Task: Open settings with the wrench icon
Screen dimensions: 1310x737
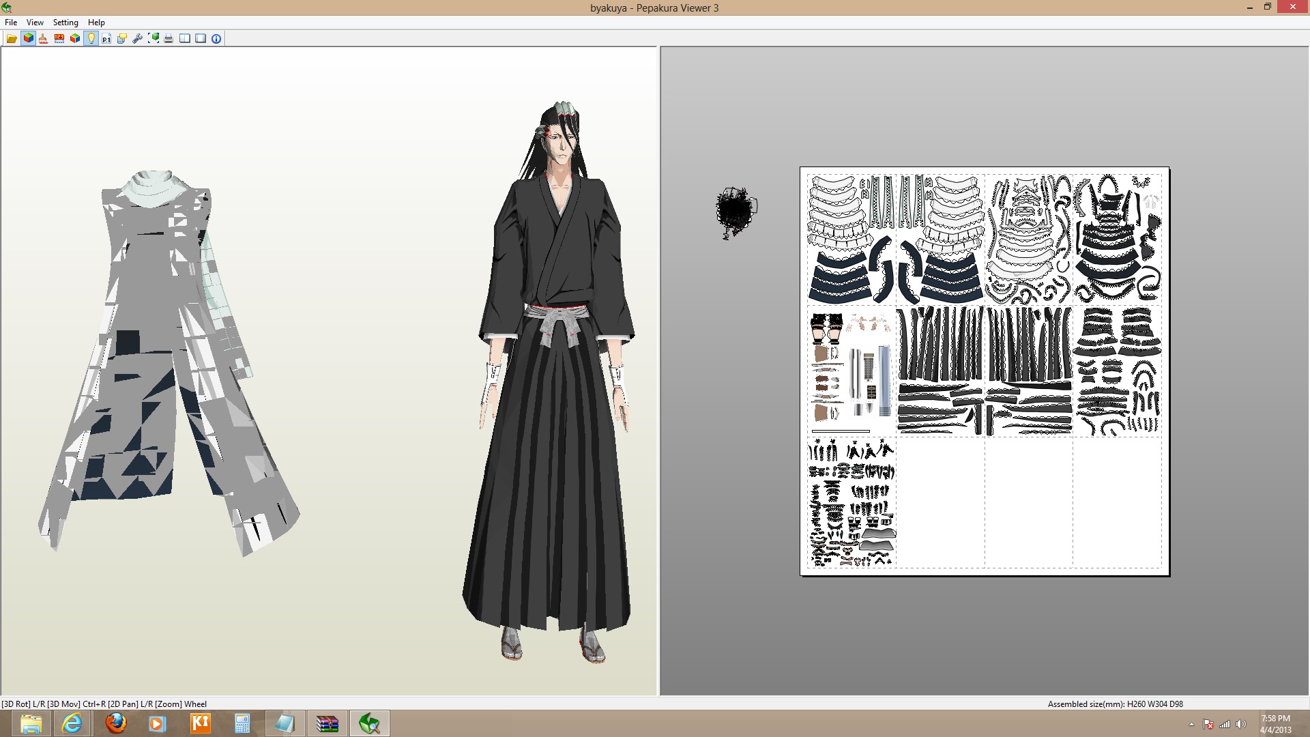Action: point(138,39)
